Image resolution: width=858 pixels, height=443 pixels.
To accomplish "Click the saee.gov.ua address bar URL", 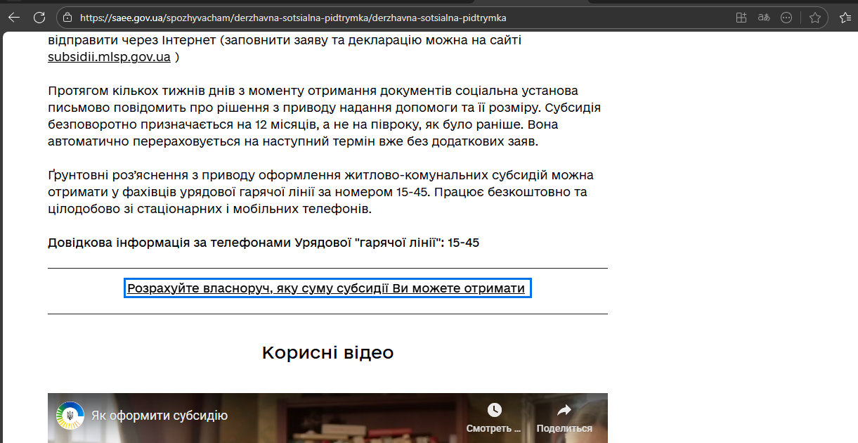I will 293,18.
